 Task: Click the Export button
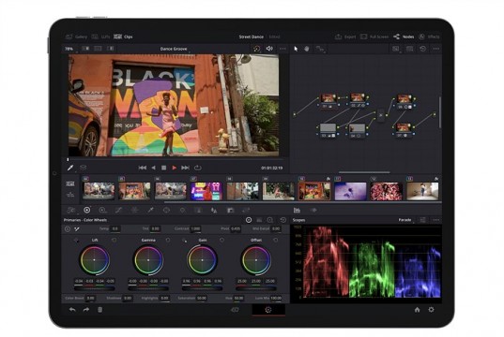(x=345, y=37)
